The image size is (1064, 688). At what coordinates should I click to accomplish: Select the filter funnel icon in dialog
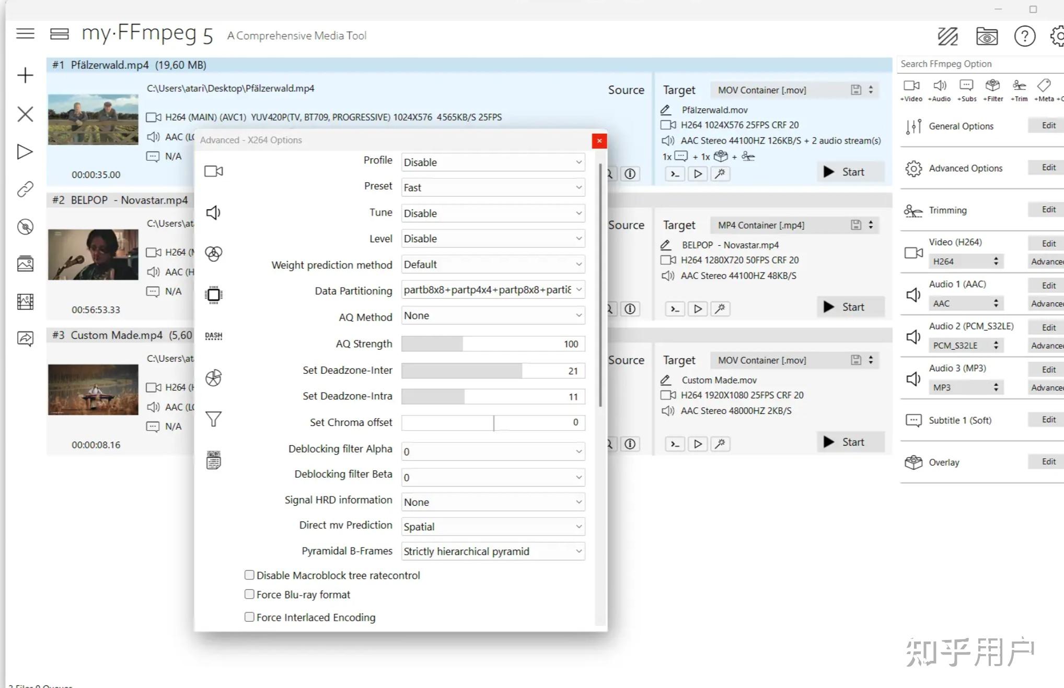click(x=213, y=419)
